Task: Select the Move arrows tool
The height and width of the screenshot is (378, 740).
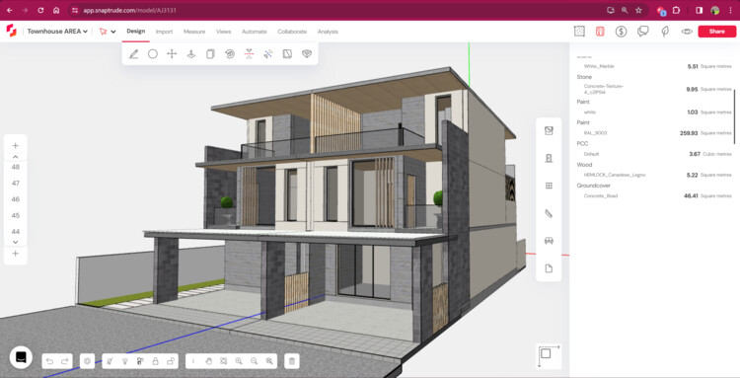Action: click(x=172, y=54)
